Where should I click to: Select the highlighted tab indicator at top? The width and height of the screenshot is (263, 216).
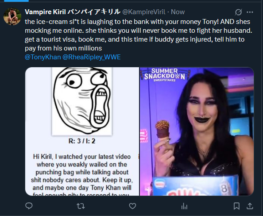click(16, 1)
